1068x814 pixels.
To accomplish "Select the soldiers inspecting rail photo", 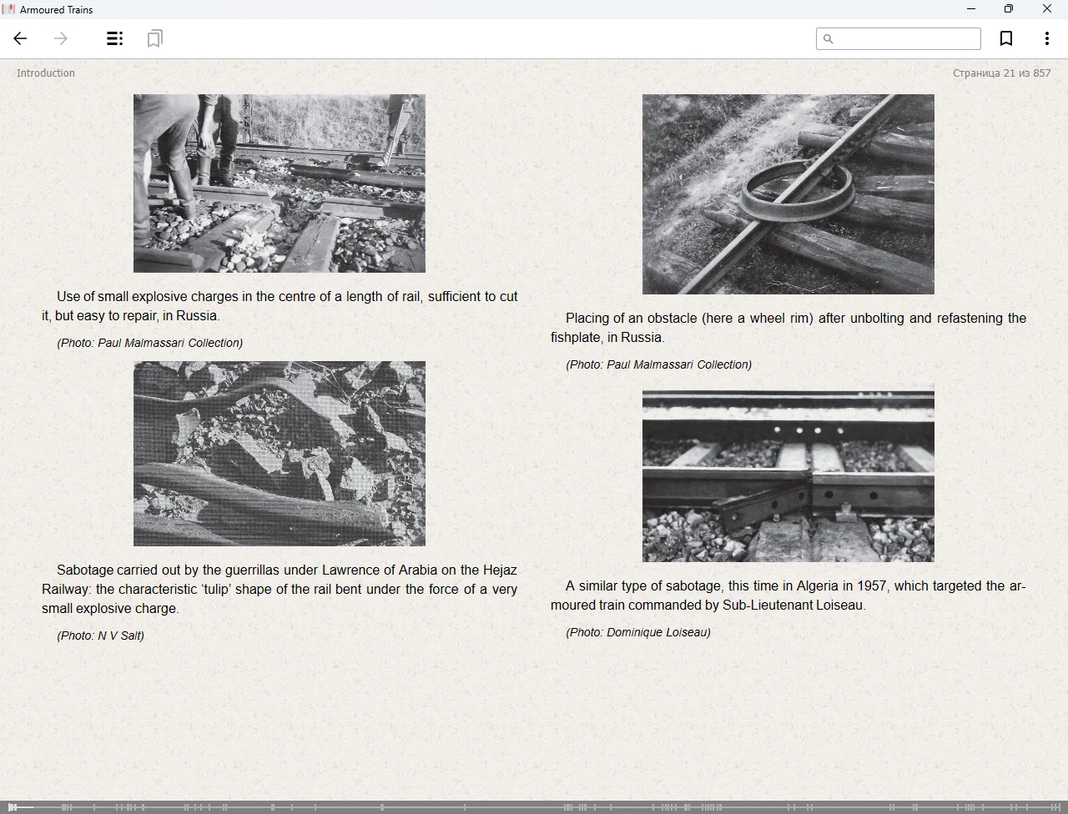I will [280, 183].
